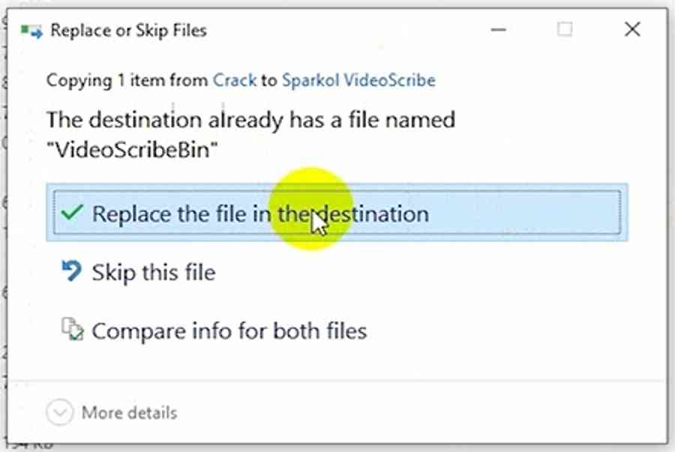Click the greyed-out maximize button
Image resolution: width=675 pixels, height=452 pixels.
click(565, 30)
